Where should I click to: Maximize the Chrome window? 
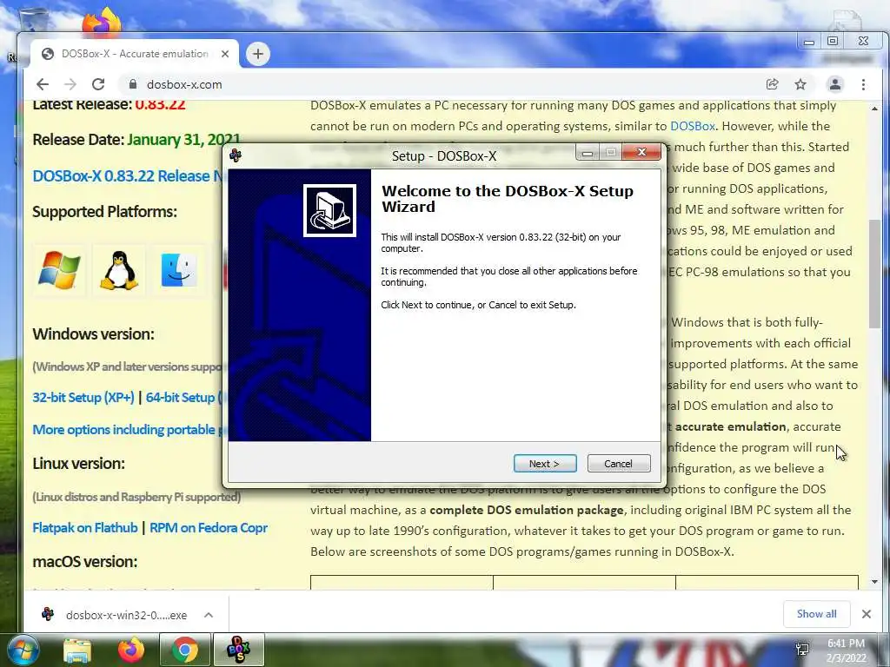pos(833,42)
